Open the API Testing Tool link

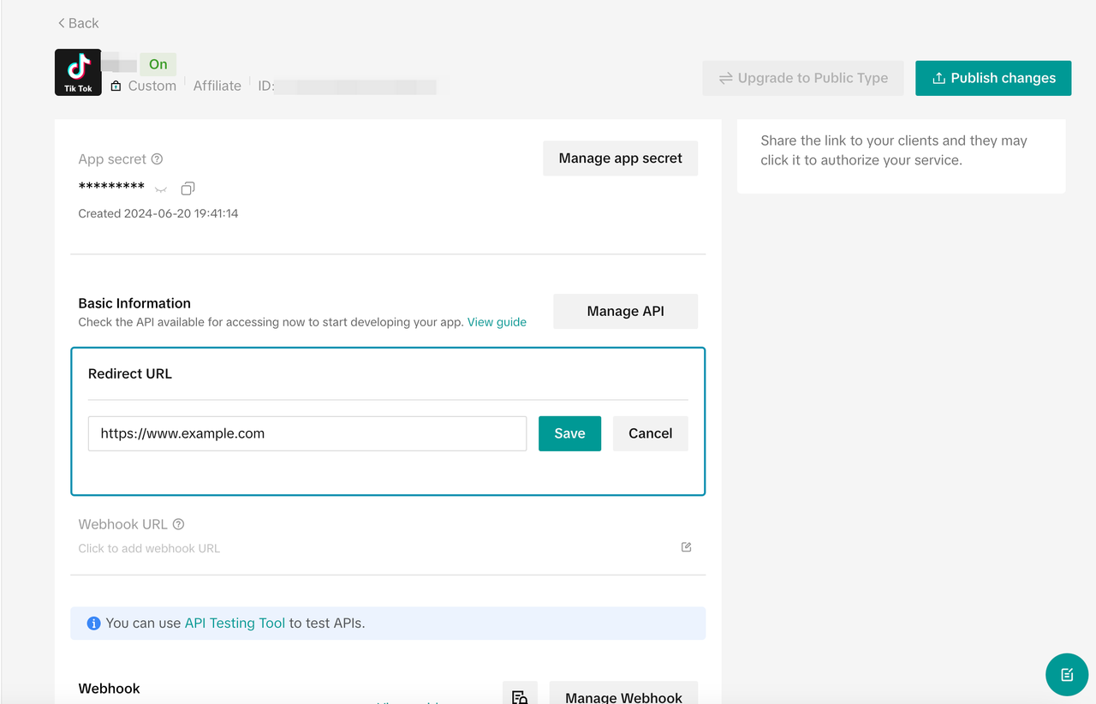point(235,623)
